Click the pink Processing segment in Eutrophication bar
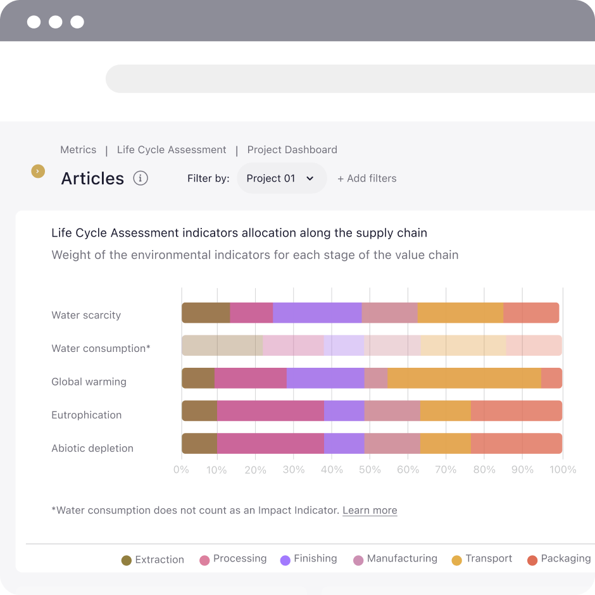 [x=270, y=411]
